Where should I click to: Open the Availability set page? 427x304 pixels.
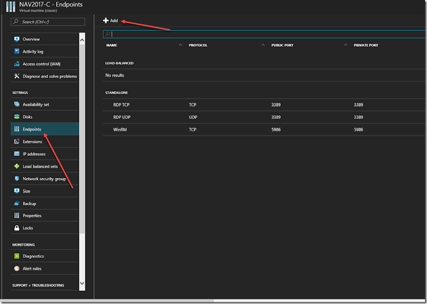[x=45, y=104]
